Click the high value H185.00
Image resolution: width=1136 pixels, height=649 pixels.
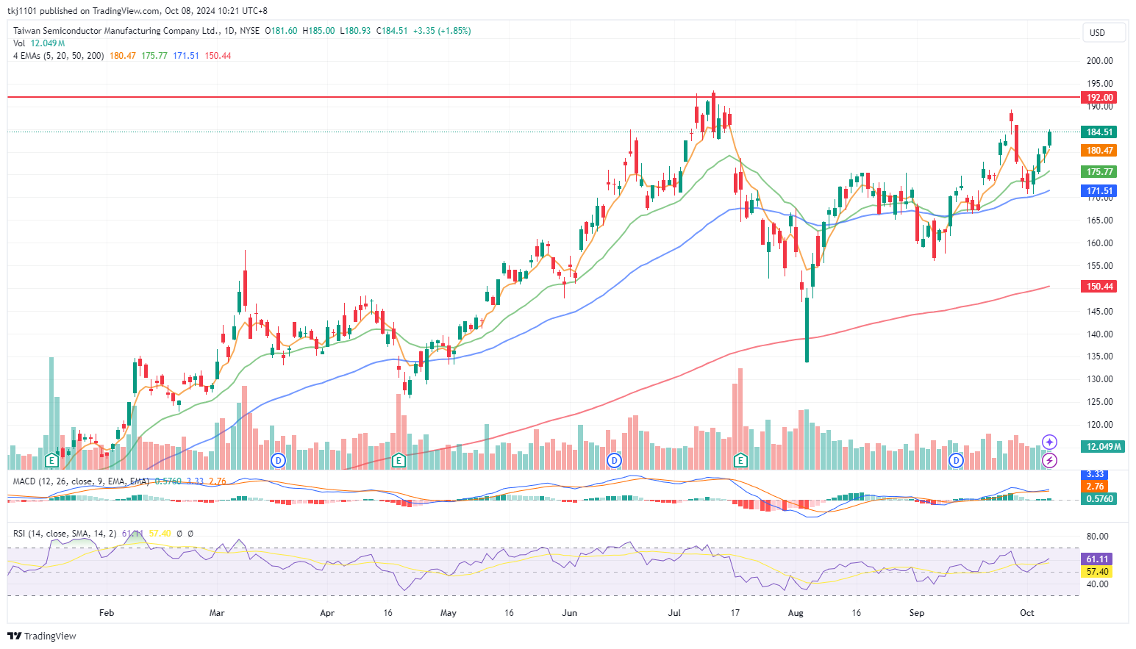tap(318, 31)
